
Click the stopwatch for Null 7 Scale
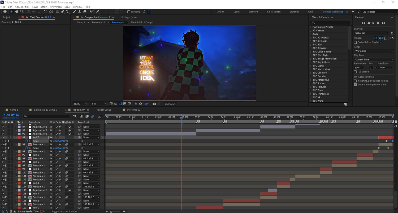tap(27, 141)
